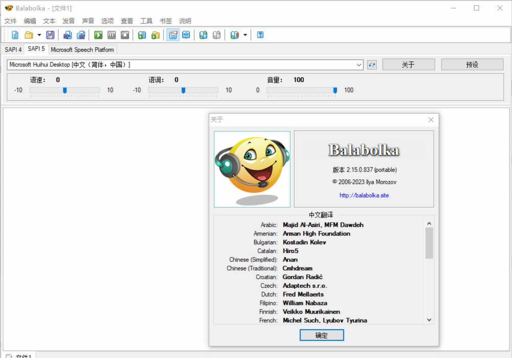Viewport: 512px width, 358px height.
Task: Click the translator name Kostadin Kolev
Action: [304, 242]
